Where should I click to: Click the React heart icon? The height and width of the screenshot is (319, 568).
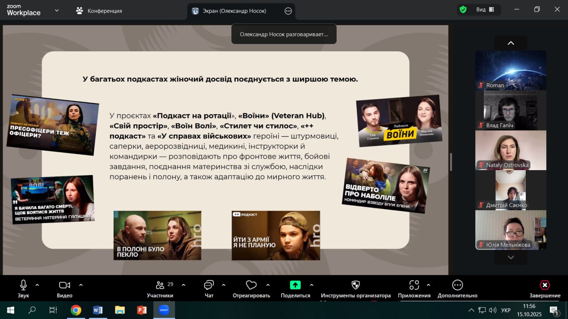point(251,285)
